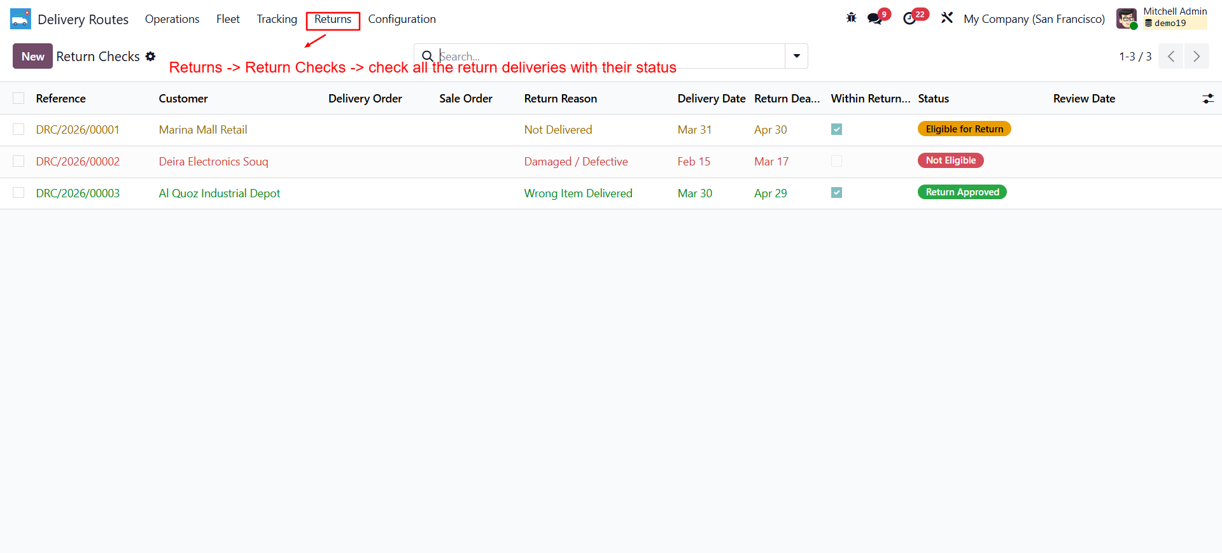Click customer Al Quoz Industrial Depot
This screenshot has height=553, width=1222.
click(x=220, y=193)
